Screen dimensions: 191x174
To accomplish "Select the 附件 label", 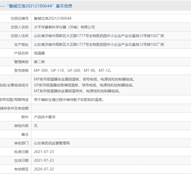I will click(25, 117).
